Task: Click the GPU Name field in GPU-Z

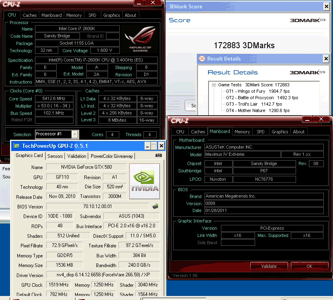Action: pos(86,167)
